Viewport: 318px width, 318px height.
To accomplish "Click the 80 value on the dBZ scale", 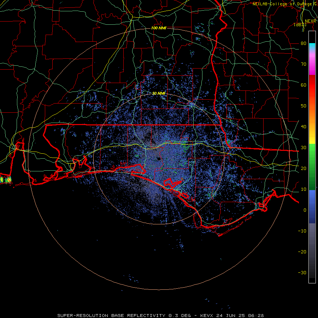I will (x=304, y=43).
